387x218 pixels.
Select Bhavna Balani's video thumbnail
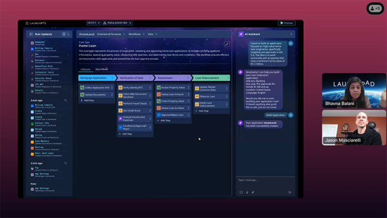pyautogui.click(x=354, y=90)
